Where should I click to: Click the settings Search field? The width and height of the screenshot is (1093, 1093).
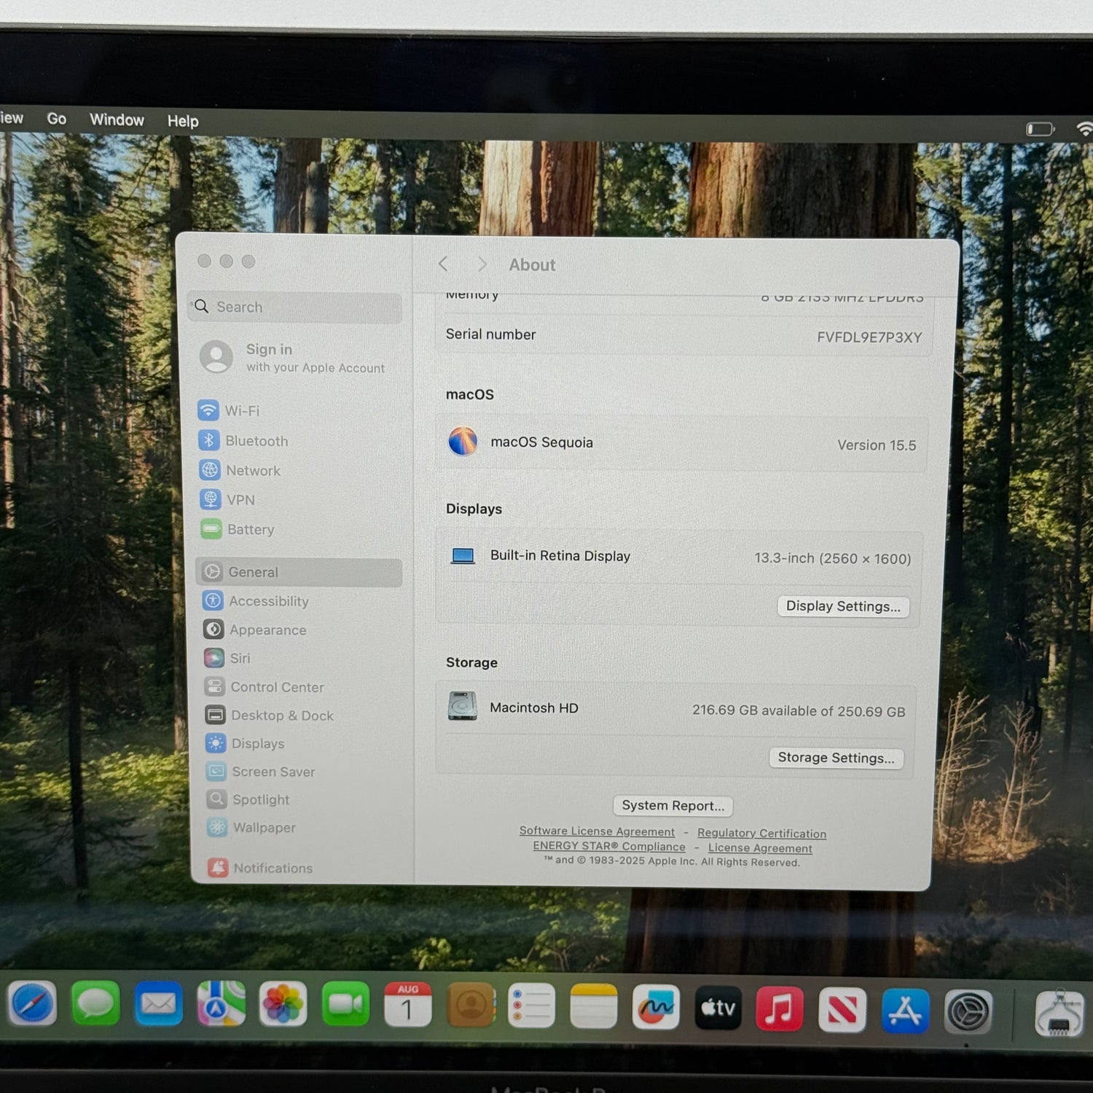295,307
